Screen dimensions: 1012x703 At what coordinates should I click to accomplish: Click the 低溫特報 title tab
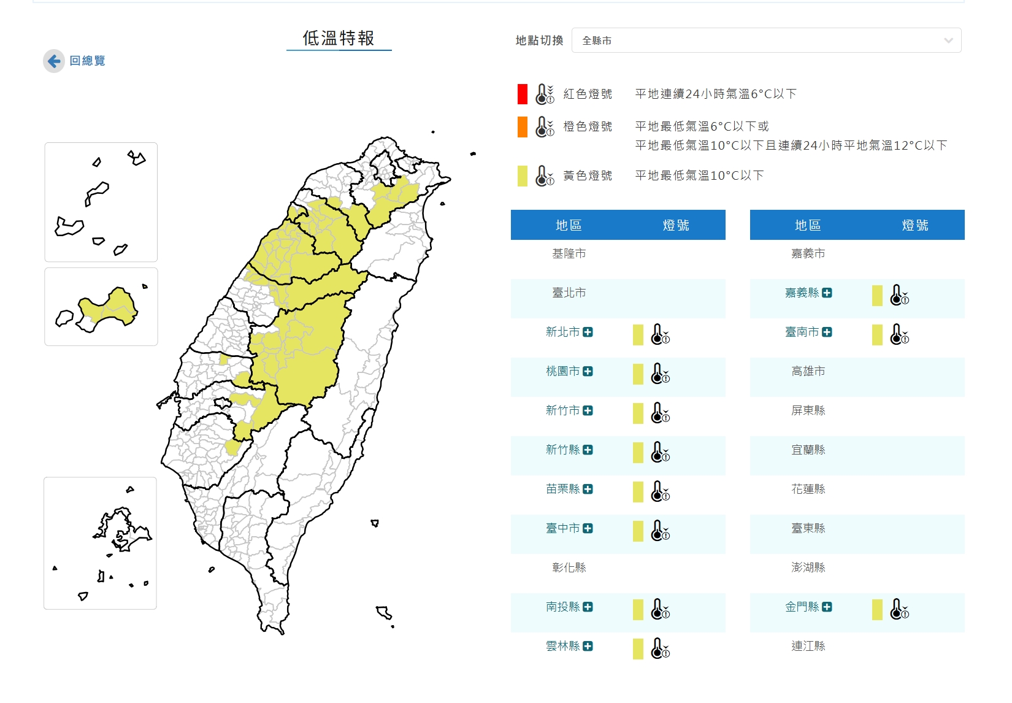coord(339,38)
